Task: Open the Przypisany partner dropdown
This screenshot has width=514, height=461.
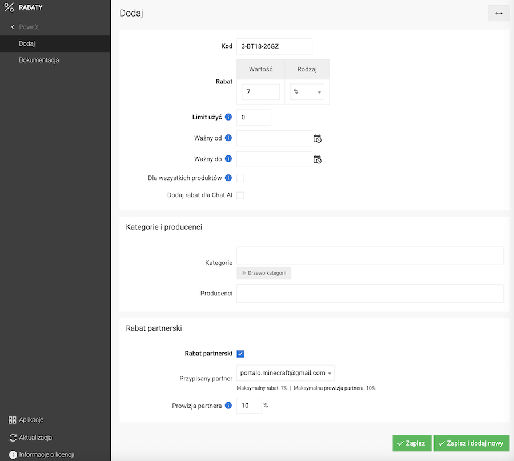Action: click(285, 373)
